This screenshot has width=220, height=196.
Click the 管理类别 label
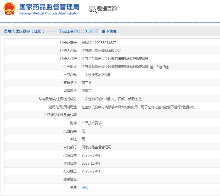70,83
